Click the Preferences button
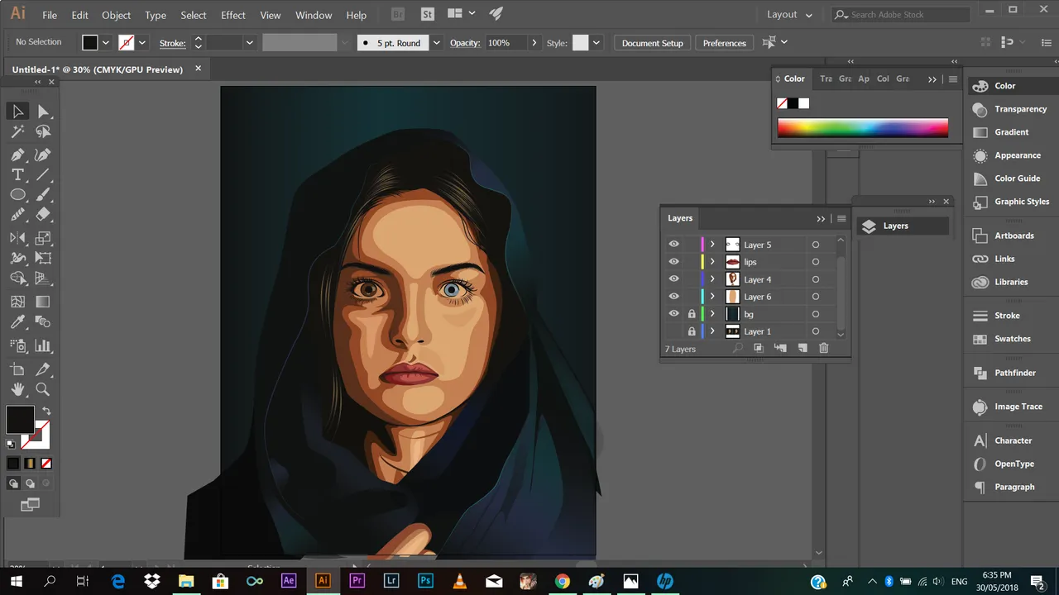This screenshot has width=1059, height=595. [x=725, y=43]
